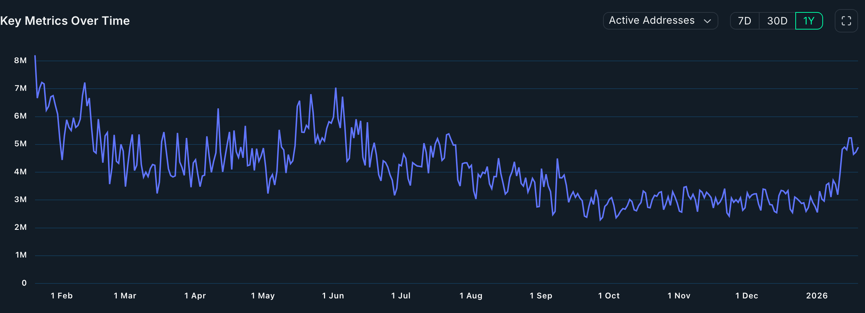Click the 1 Nov x-axis label
Image resolution: width=865 pixels, height=313 pixels.
click(x=679, y=296)
